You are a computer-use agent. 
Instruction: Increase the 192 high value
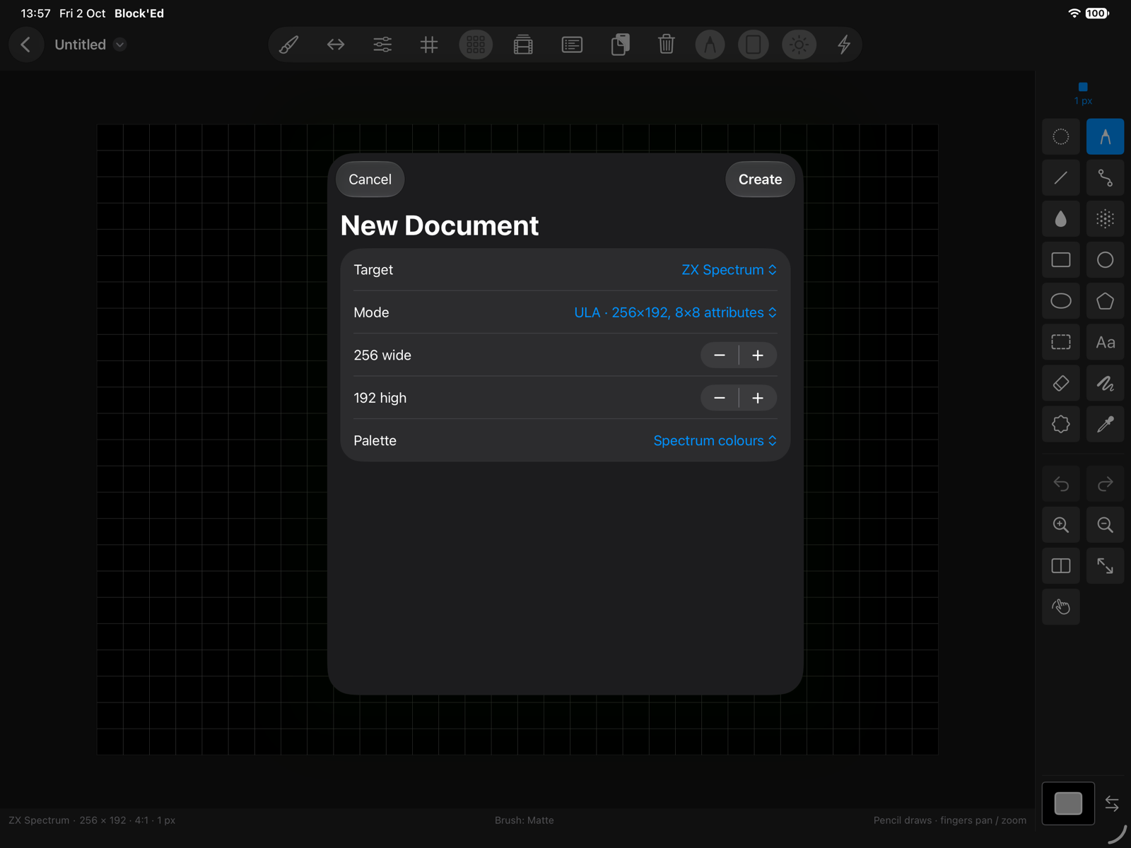click(x=758, y=399)
